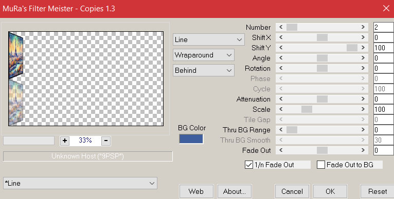Viewport: 394px width, 199px height.
Task: Enable the Fade Out to BG checkbox
Action: (x=321, y=165)
